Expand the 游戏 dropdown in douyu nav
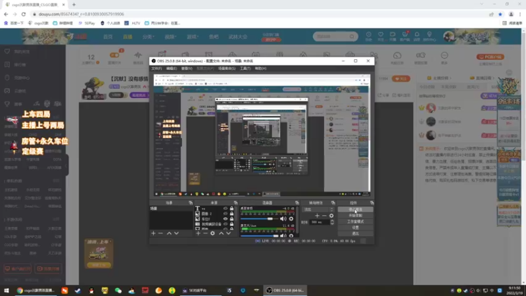 click(193, 37)
